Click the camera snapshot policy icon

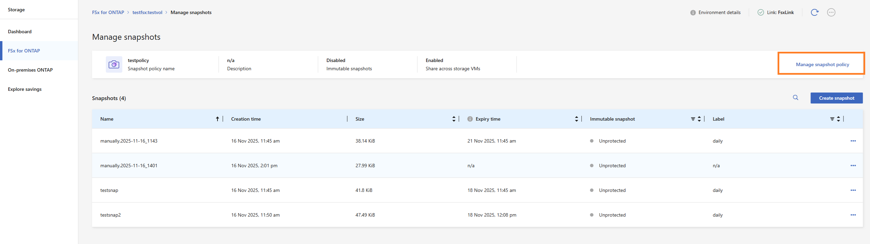[x=114, y=64]
